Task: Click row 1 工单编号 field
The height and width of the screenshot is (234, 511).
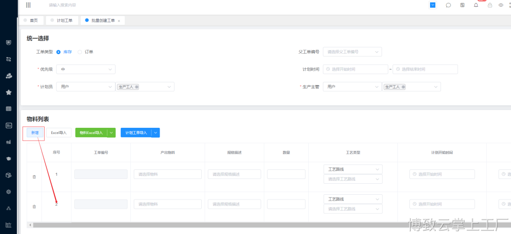Action: [x=101, y=175]
